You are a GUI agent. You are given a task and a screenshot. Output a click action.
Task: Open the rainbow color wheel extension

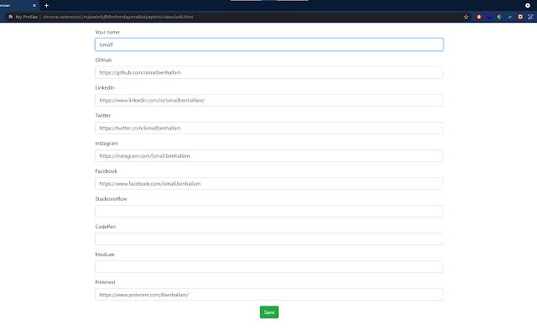tap(500, 17)
